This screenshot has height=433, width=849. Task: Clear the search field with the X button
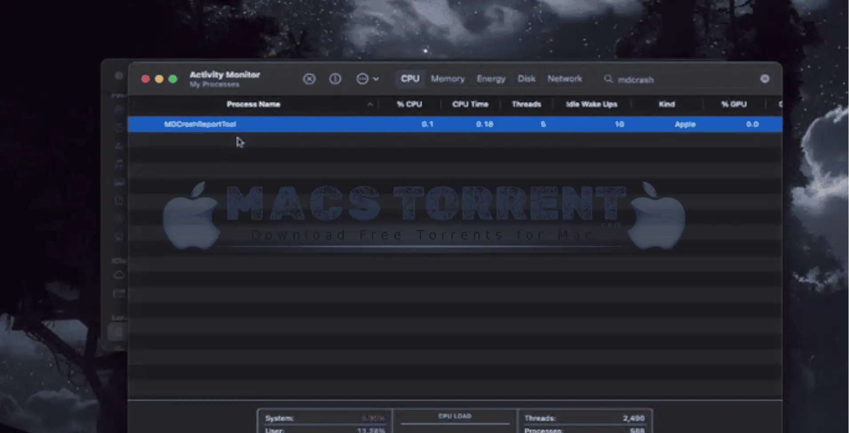(x=765, y=79)
